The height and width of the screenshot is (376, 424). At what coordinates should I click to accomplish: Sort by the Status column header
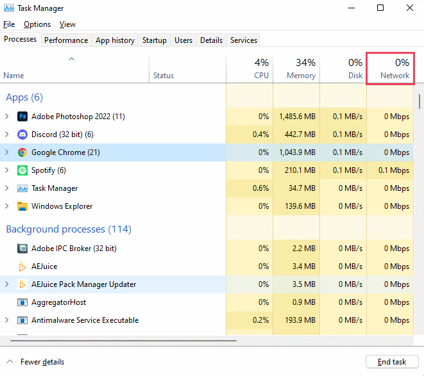[187, 69]
